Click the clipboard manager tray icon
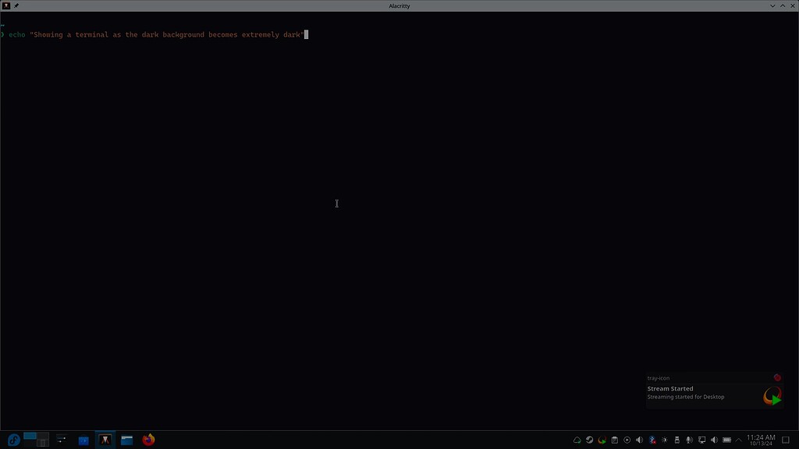Screen dimensions: 799x449 [x=614, y=439]
